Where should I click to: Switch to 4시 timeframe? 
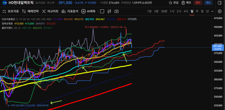pos(186,11)
